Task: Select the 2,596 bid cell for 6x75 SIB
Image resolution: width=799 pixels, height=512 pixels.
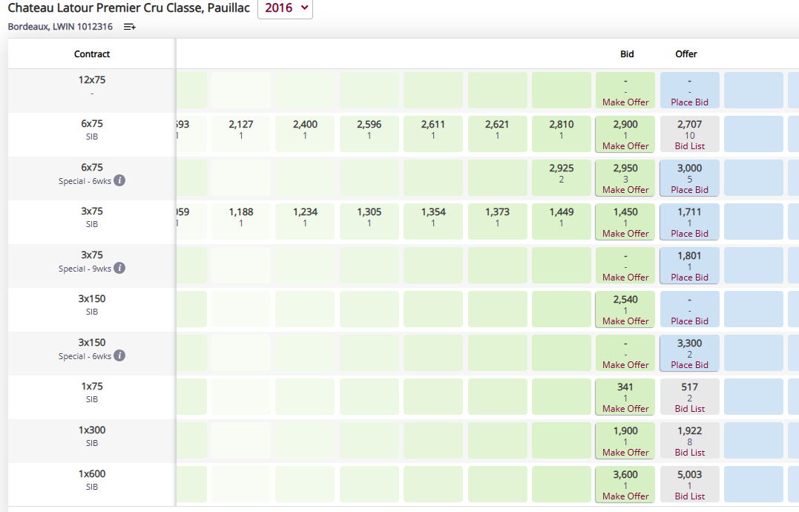Action: point(369,134)
